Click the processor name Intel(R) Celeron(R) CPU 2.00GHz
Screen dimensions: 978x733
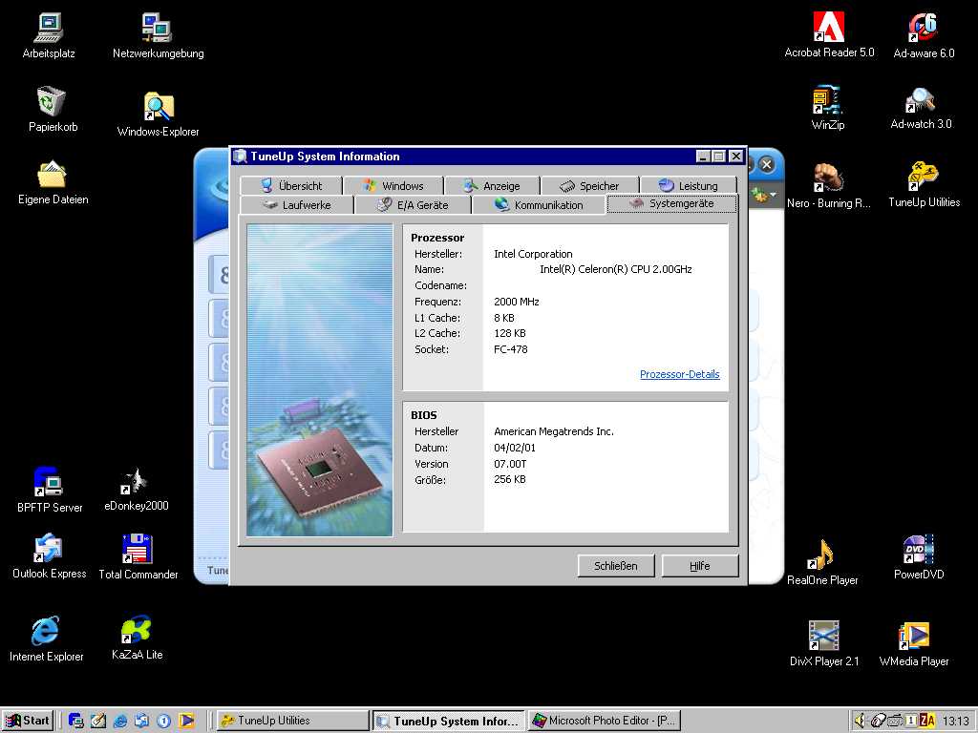pos(616,269)
